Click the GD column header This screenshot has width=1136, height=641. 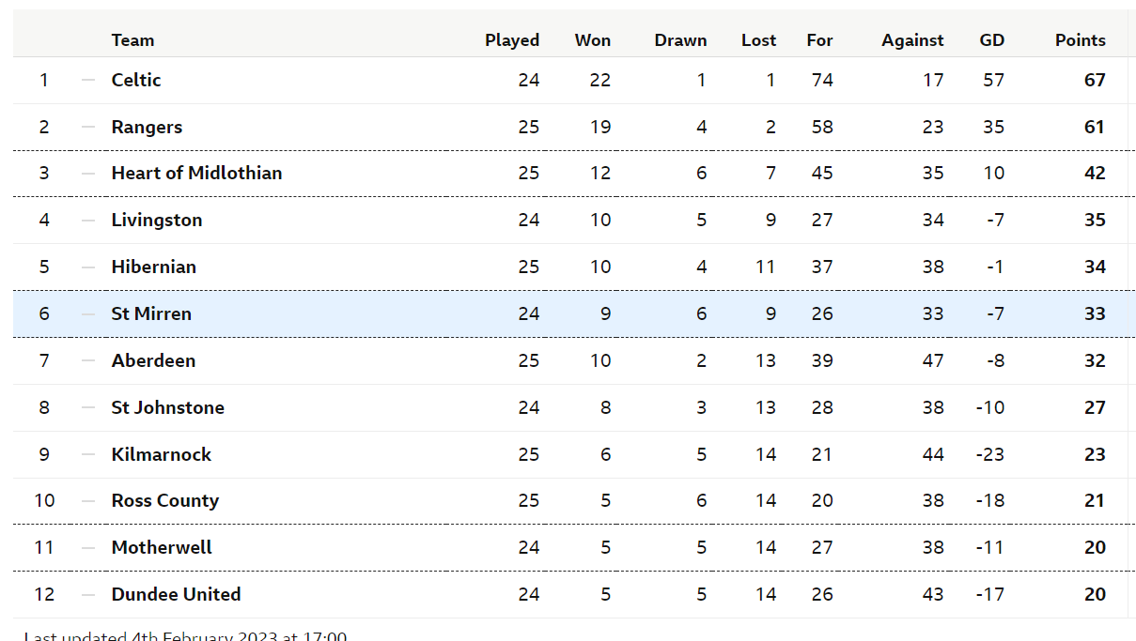[992, 40]
